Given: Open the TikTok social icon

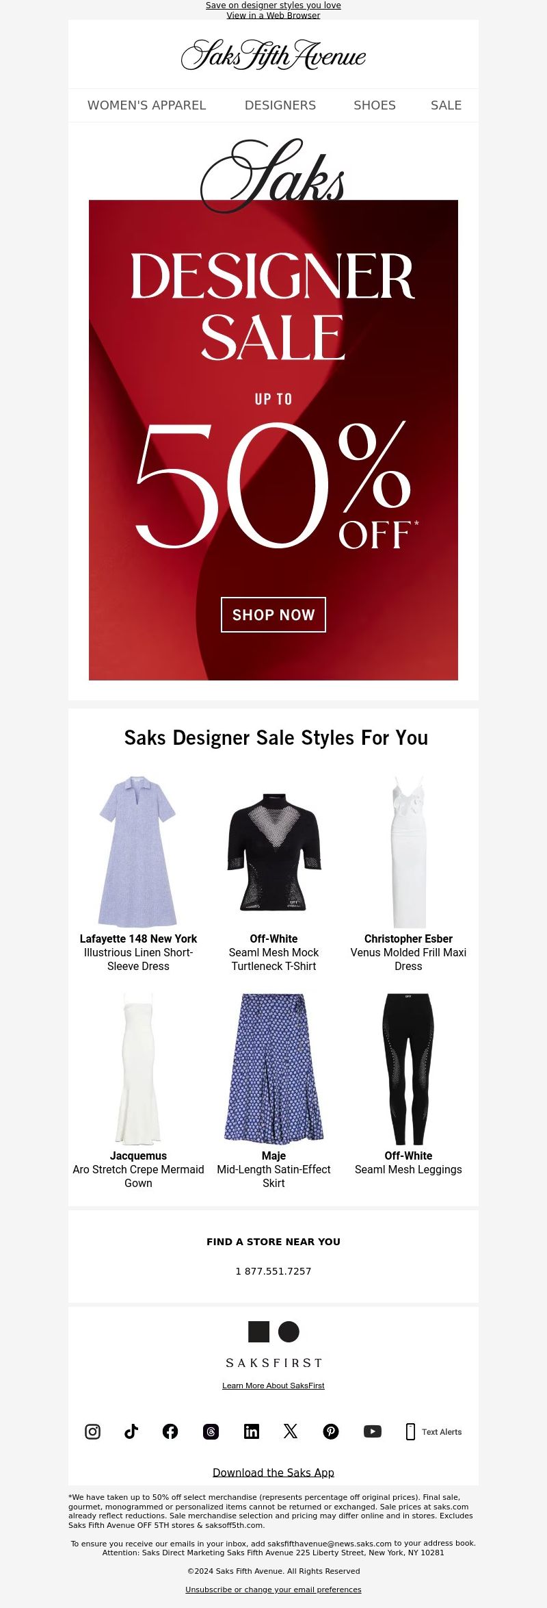Looking at the screenshot, I should [131, 1431].
